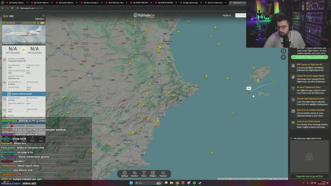This screenshot has height=186, width=331.
Task: Click the Windows taskbar search box
Action: (x=149, y=183)
